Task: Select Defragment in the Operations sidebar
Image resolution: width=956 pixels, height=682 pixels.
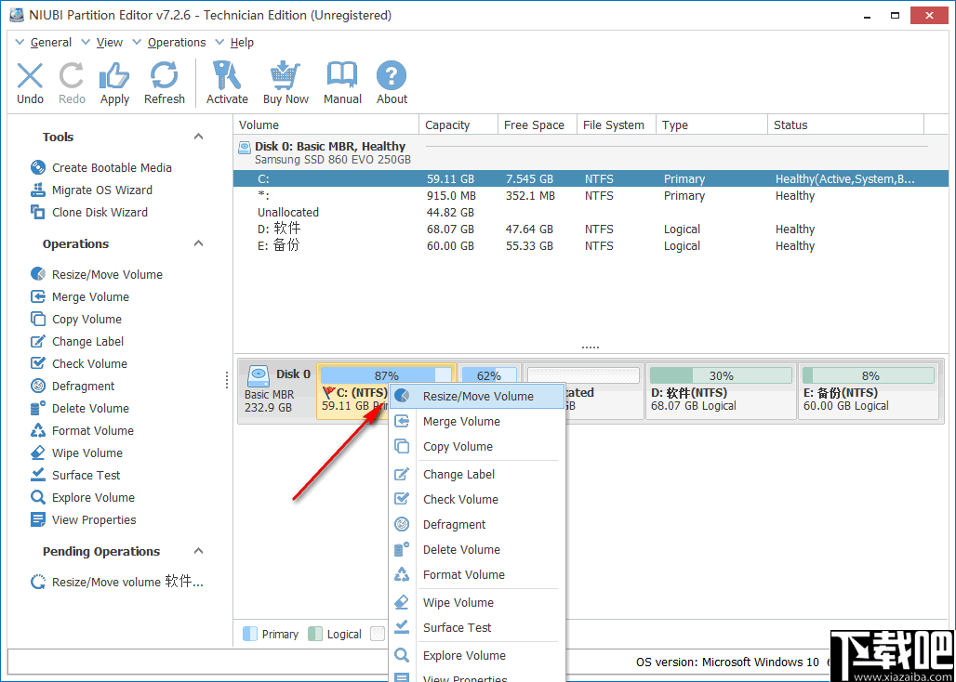Action: coord(86,386)
